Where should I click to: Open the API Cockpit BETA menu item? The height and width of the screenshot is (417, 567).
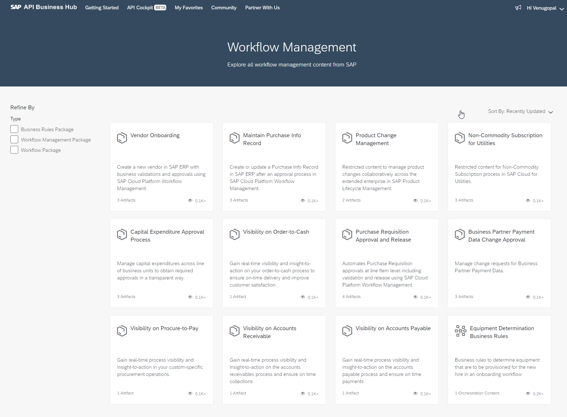(x=147, y=8)
